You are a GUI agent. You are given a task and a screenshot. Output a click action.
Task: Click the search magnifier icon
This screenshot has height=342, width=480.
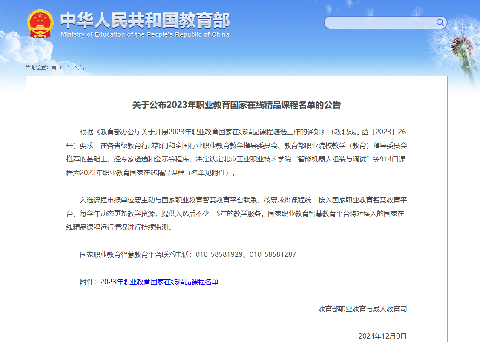tap(440, 22)
